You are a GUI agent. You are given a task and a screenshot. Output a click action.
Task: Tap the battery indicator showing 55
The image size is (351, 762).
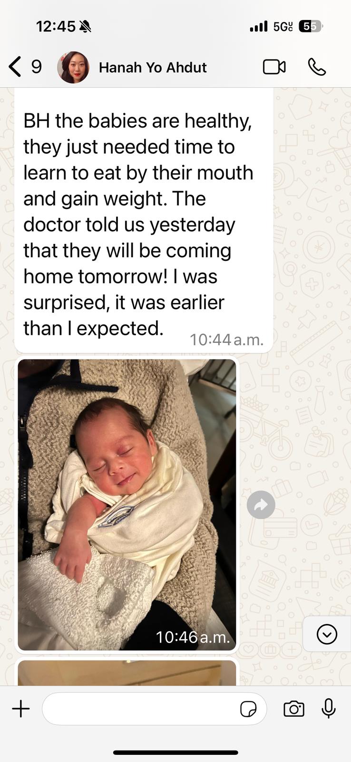[311, 27]
